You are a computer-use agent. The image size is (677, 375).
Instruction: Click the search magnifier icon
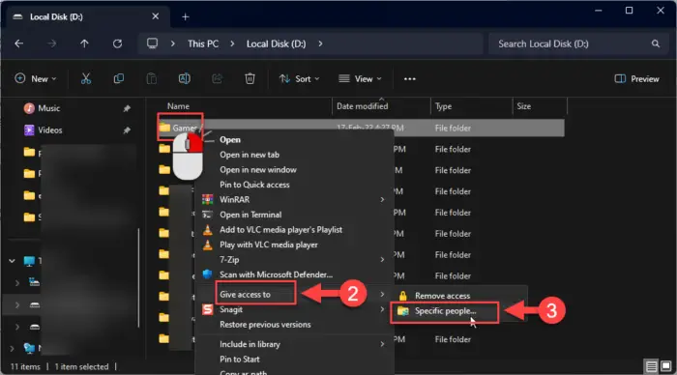(656, 43)
